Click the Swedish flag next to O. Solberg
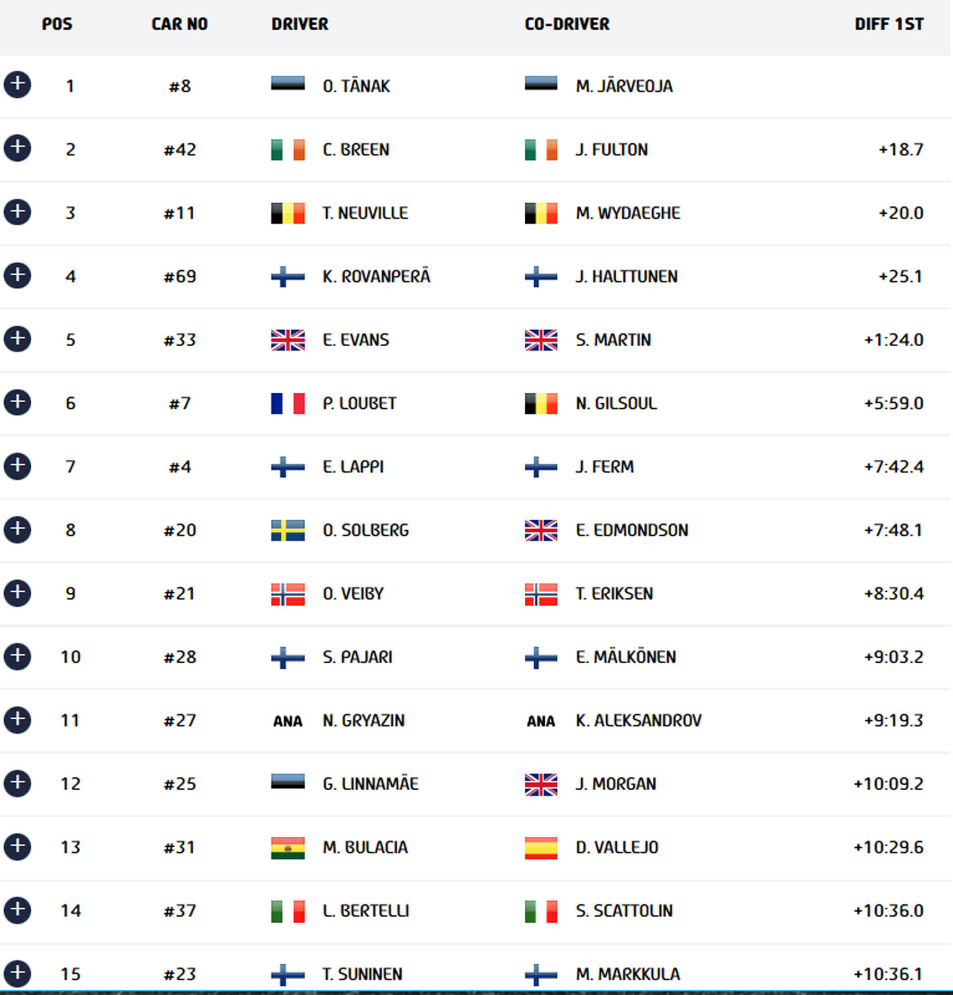 tap(287, 530)
